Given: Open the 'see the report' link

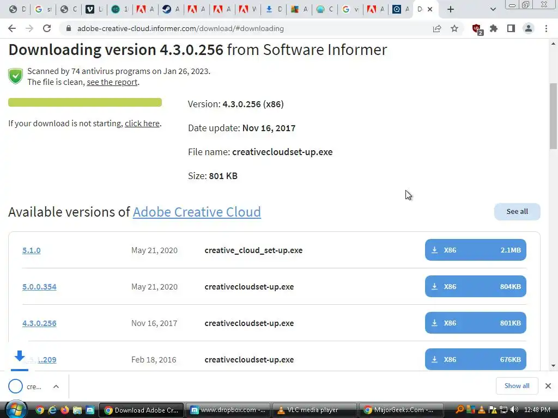Looking at the screenshot, I should click(x=112, y=82).
